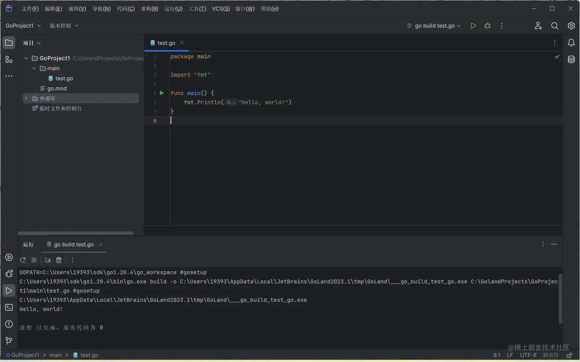Open the Git tool window icon
The width and height of the screenshot is (580, 362).
[x=9, y=341]
